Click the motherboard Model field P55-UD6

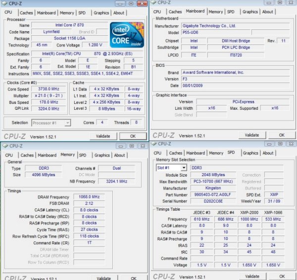[x=215, y=32]
